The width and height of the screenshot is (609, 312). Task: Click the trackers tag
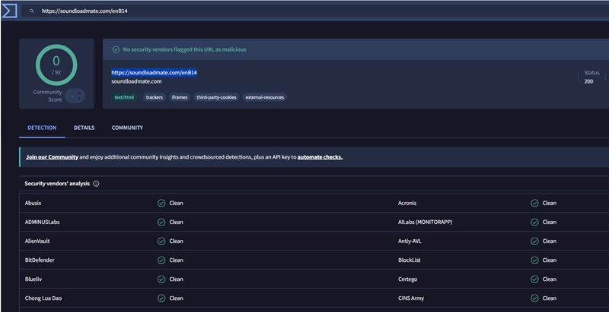155,97
